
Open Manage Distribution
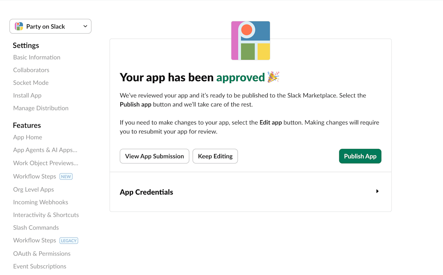click(41, 108)
